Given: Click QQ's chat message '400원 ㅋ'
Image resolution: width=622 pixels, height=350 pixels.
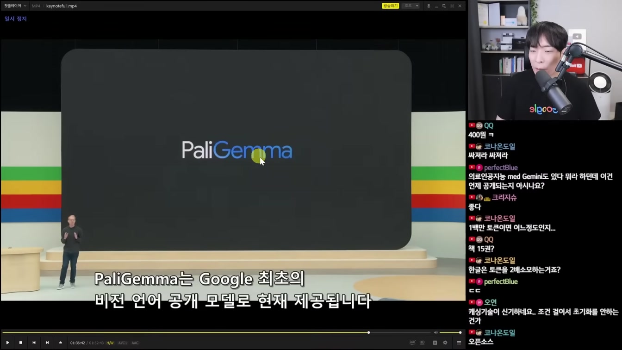Looking at the screenshot, I should click(481, 135).
